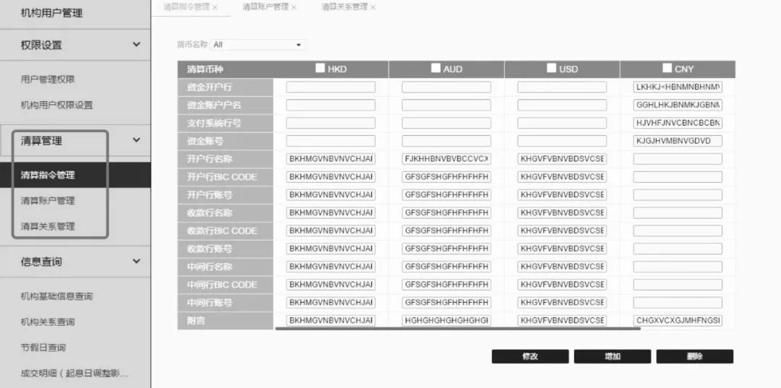This screenshot has height=388, width=781.
Task: Click the 开户行BIC CODE row label
Action: (225, 177)
